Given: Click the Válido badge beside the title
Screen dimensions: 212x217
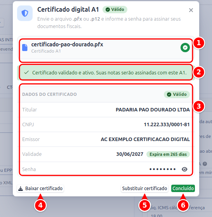Looking at the screenshot, I should pyautogui.click(x=115, y=10).
